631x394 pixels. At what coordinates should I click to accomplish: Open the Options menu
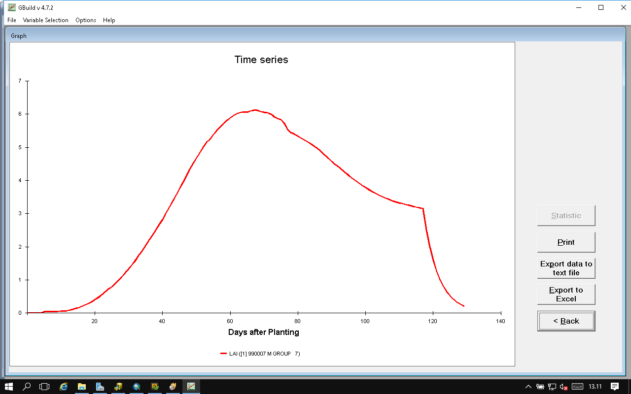[x=86, y=20]
